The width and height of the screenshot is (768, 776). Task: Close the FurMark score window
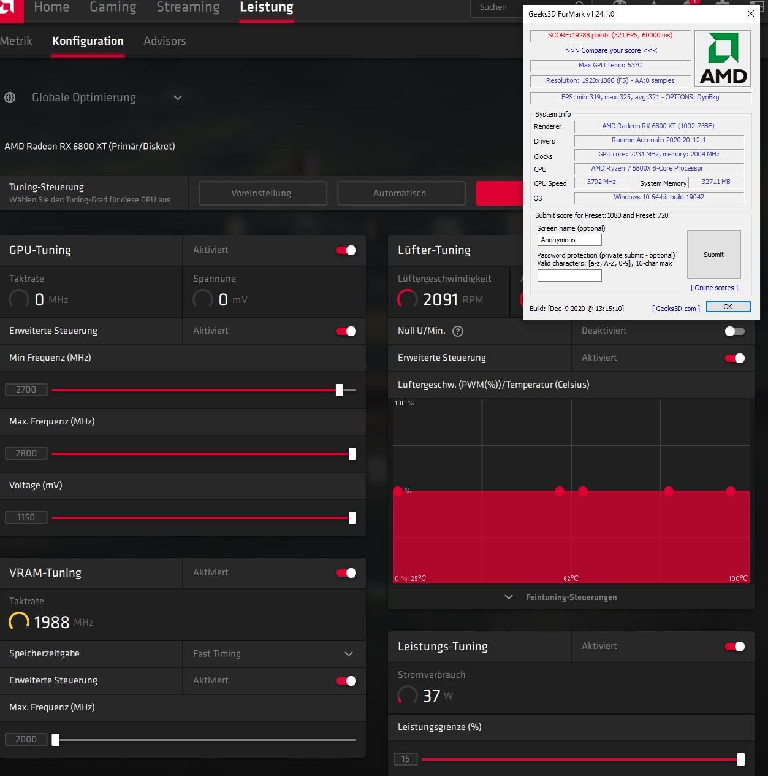pos(750,13)
